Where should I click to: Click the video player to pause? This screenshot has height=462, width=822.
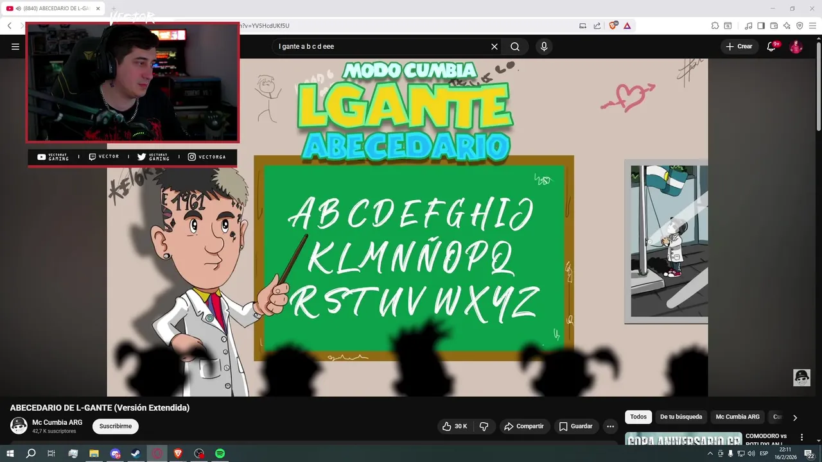click(407, 228)
